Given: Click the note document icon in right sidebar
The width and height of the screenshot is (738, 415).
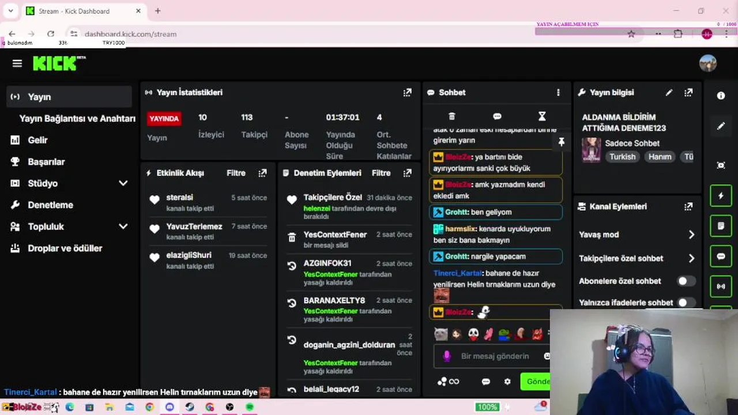Looking at the screenshot, I should (721, 226).
